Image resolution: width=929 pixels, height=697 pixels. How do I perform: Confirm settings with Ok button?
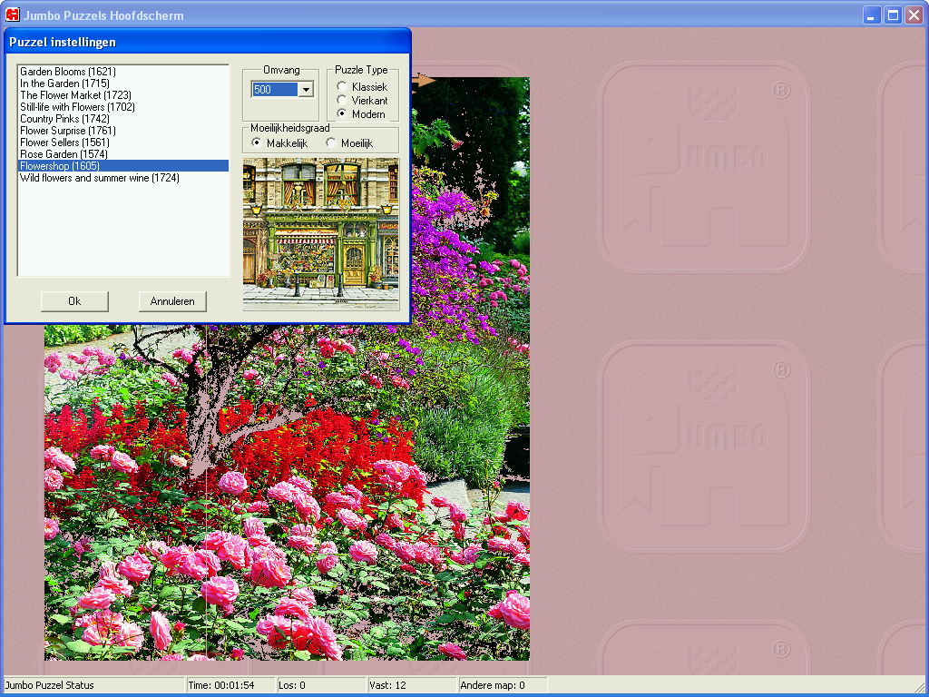[74, 301]
